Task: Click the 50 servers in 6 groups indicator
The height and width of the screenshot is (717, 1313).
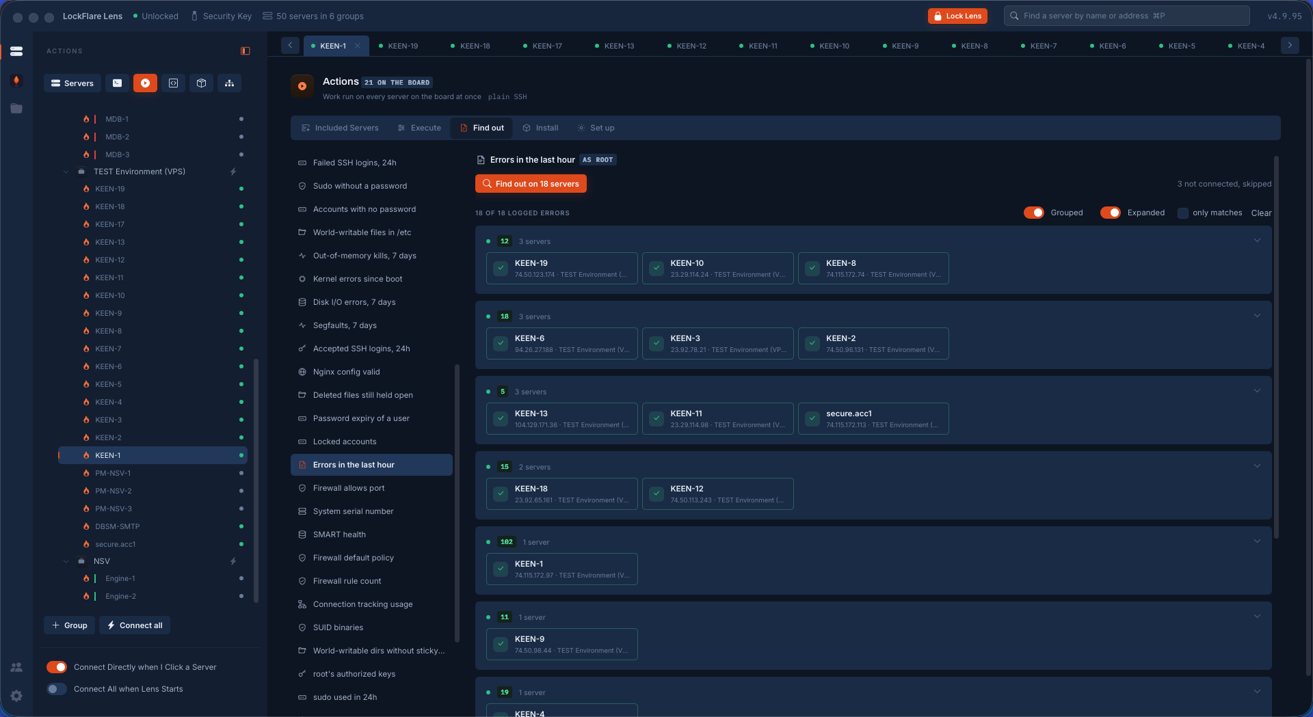Action: point(313,16)
